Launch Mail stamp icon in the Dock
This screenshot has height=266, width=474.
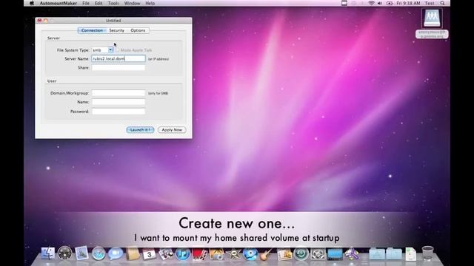pyautogui.click(x=81, y=253)
